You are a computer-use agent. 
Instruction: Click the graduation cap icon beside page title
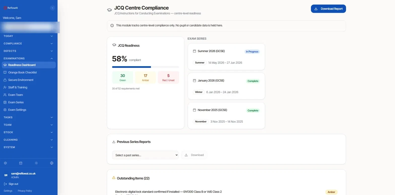pos(109,10)
